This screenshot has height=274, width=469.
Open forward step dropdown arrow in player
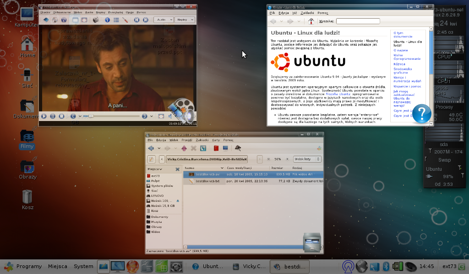151,116
